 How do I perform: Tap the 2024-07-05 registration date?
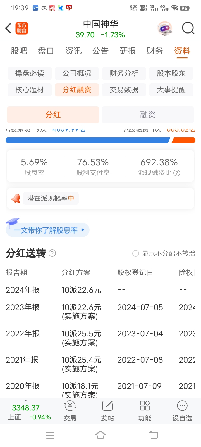(140, 307)
